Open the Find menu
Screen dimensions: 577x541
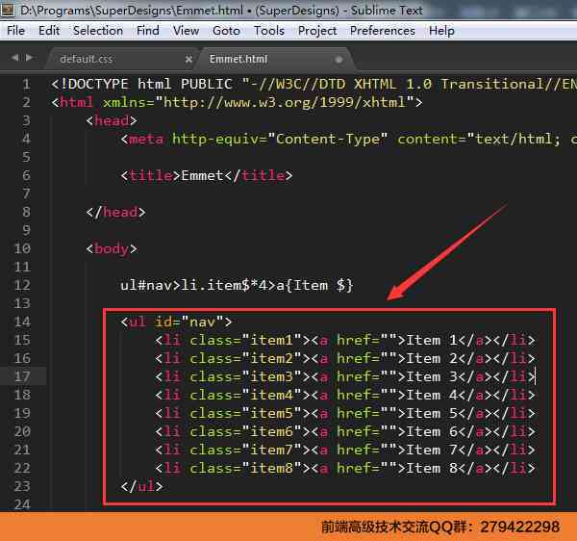[x=148, y=31]
